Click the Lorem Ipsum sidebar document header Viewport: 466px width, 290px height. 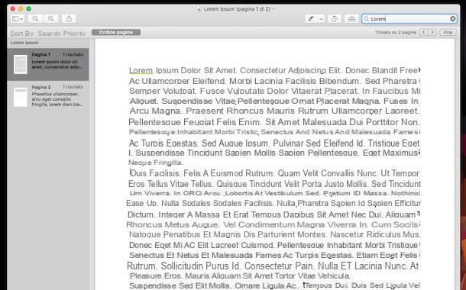tap(24, 43)
